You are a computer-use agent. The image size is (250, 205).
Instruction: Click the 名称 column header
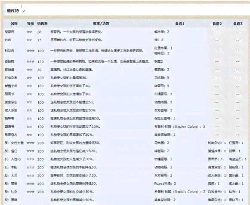pos(14,24)
